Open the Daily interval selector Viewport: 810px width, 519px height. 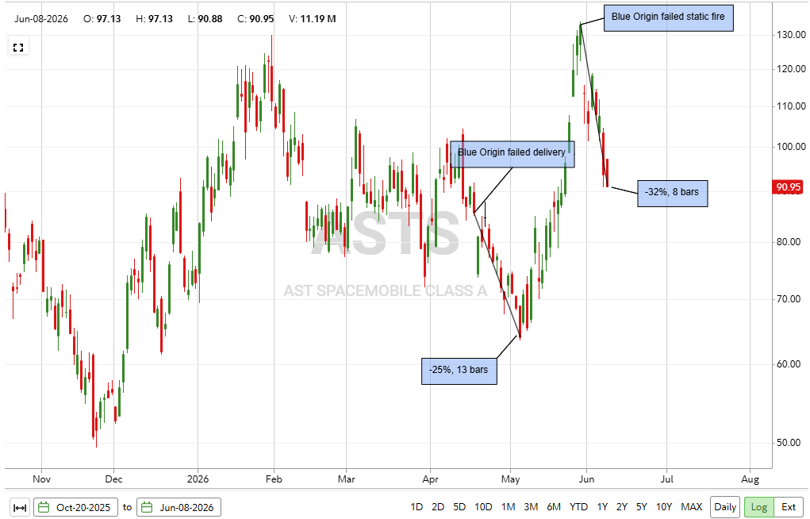725,507
